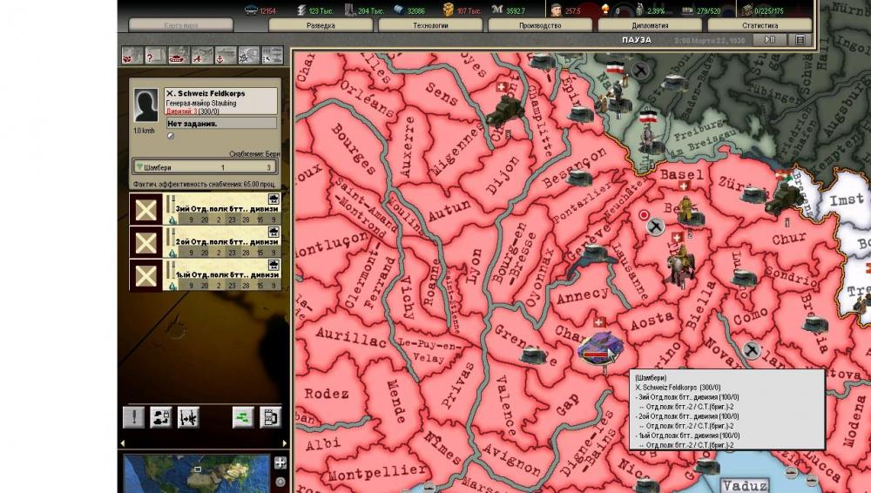Image resolution: width=871 pixels, height=493 pixels.
Task: Click the green arrows reorganize icon
Action: [243, 416]
